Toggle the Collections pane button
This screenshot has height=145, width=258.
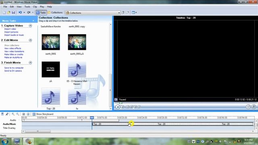(55, 12)
